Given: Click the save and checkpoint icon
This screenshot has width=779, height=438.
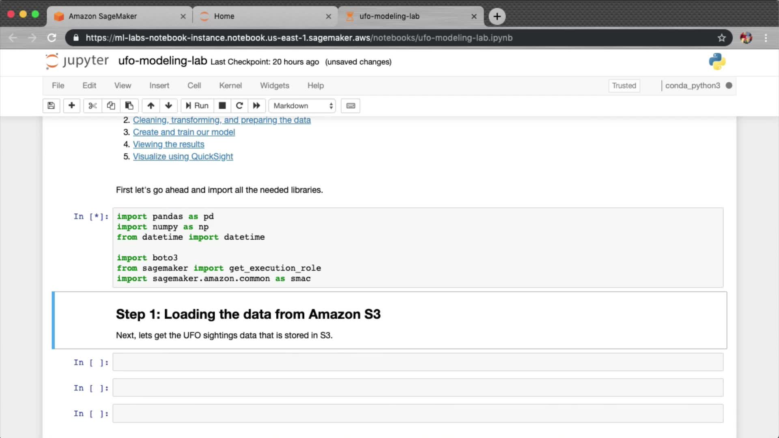Looking at the screenshot, I should click(x=51, y=106).
